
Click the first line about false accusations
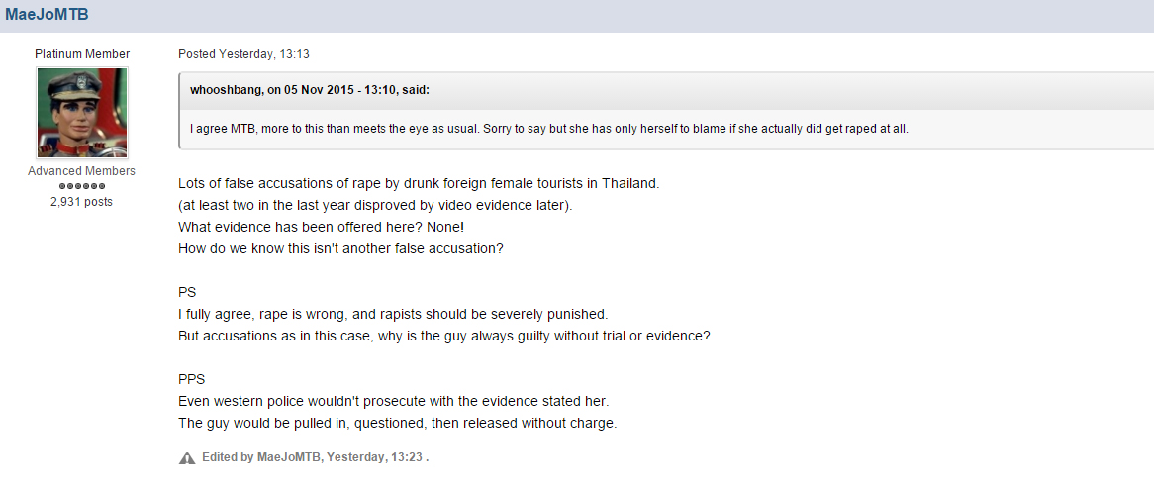[x=419, y=183]
